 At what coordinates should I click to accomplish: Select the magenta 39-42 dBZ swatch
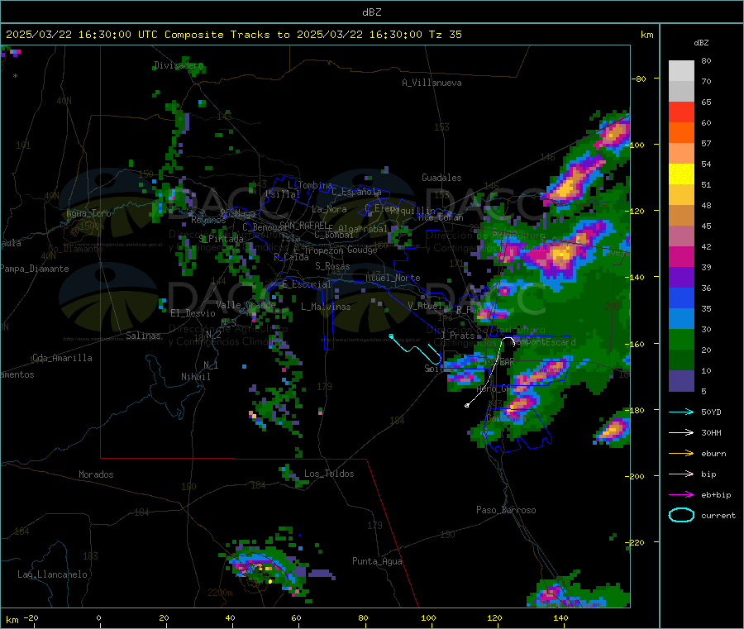[681, 256]
